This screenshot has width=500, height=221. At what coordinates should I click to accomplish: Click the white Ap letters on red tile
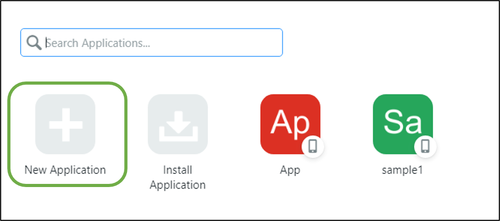pos(290,123)
